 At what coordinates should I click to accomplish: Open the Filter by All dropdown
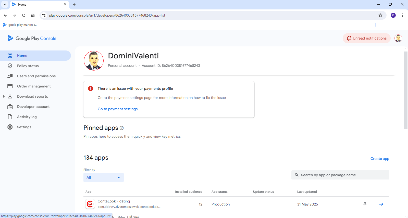103,177
